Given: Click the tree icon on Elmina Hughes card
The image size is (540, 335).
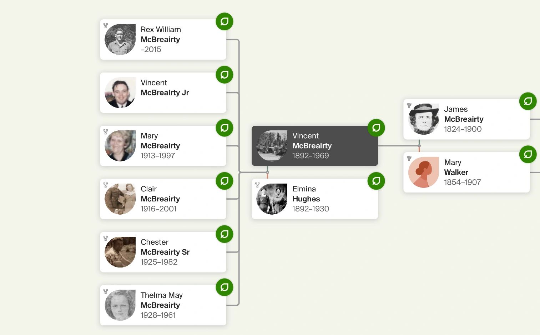Looking at the screenshot, I should coord(257,185).
